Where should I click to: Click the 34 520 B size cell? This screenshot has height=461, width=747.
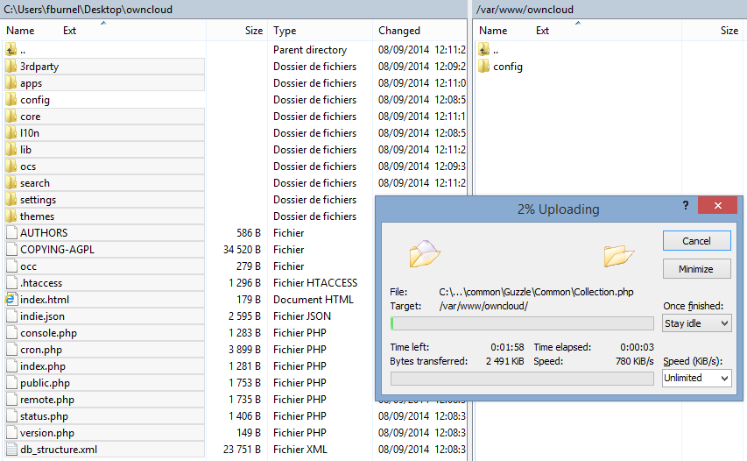coord(242,249)
